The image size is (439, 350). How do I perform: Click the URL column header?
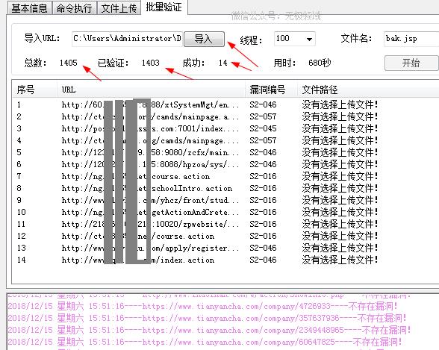pos(151,90)
